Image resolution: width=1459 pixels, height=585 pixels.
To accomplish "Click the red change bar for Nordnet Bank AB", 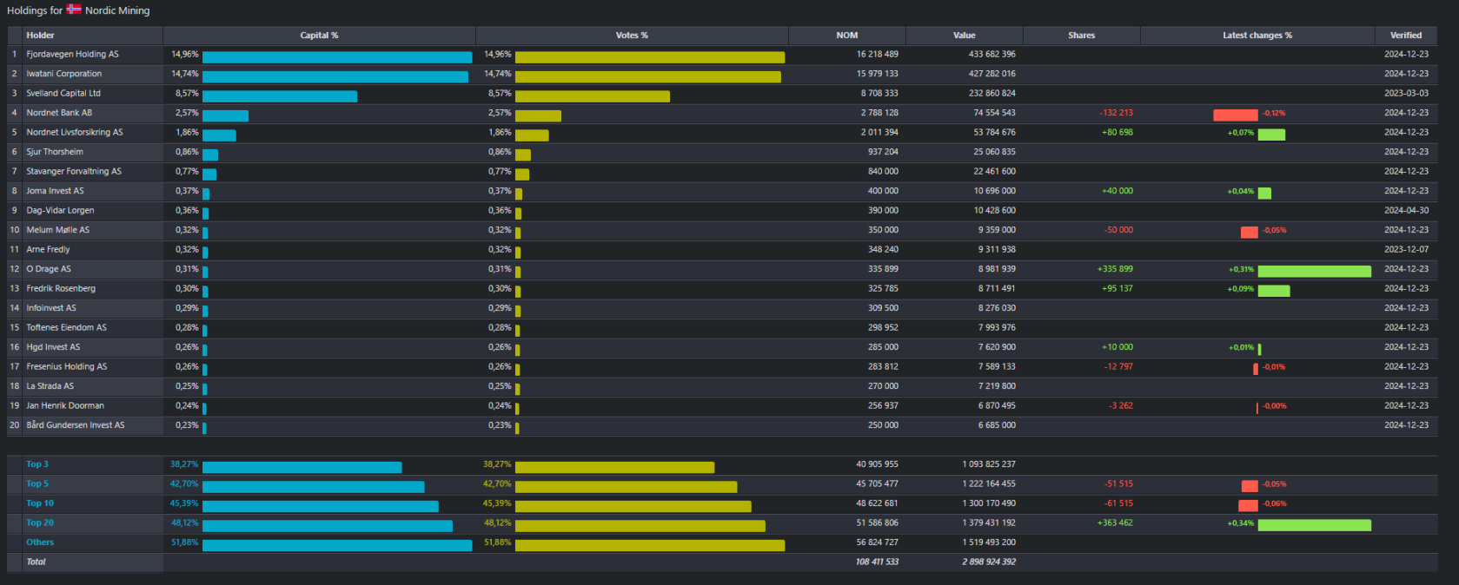I will point(1236,115).
